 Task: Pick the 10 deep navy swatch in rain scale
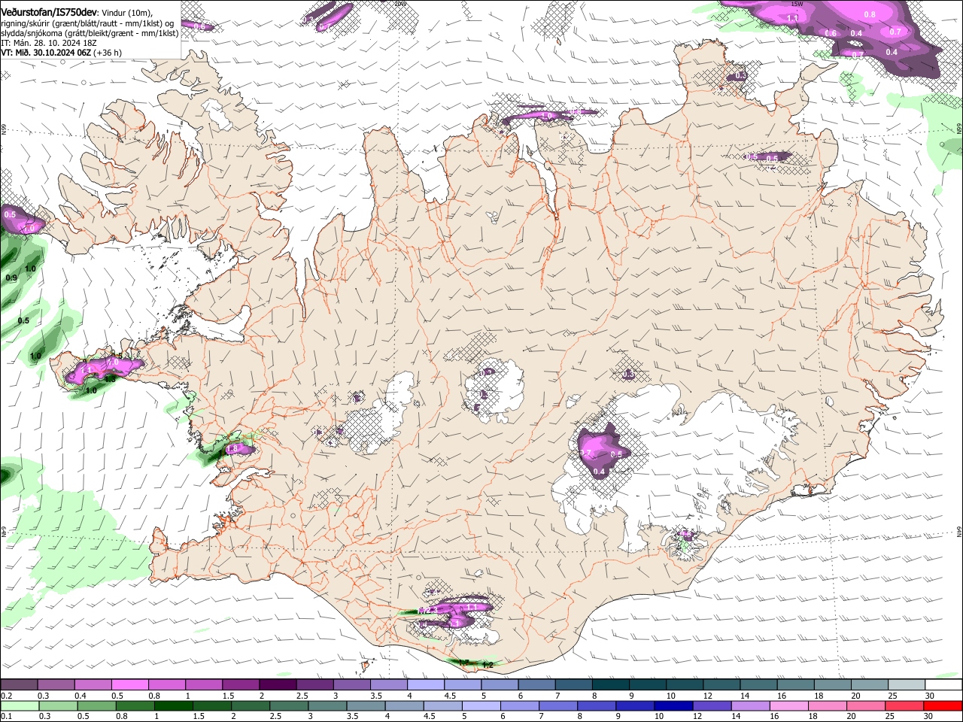coord(674,706)
